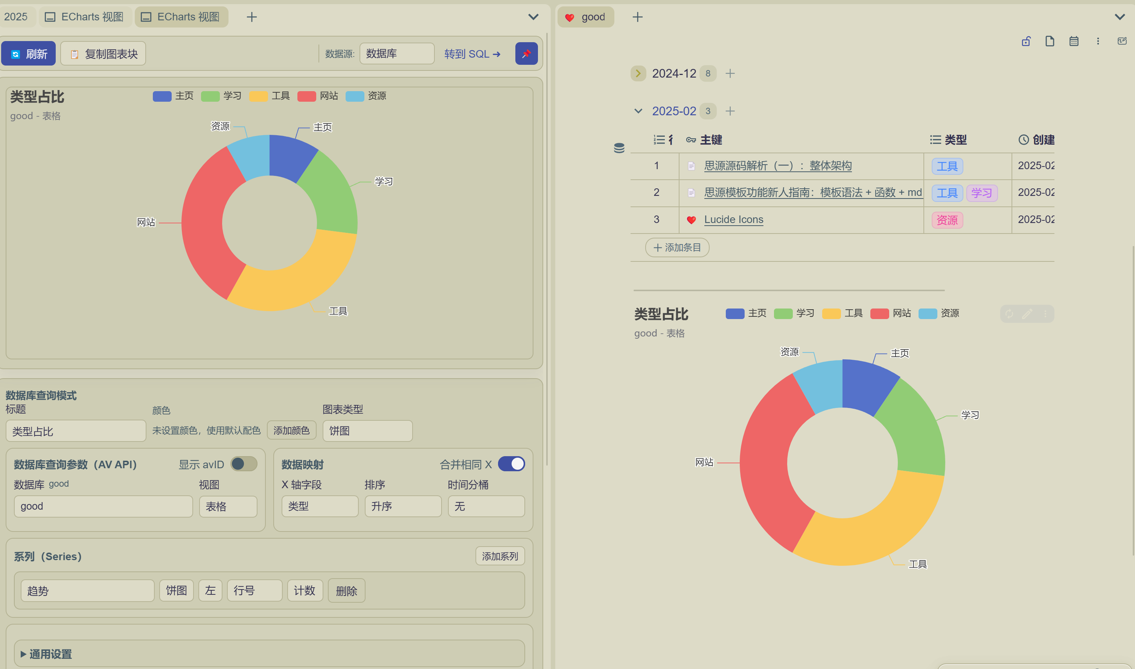The width and height of the screenshot is (1135, 669).
Task: Enable the 显示 avID toggle
Action: click(x=244, y=464)
